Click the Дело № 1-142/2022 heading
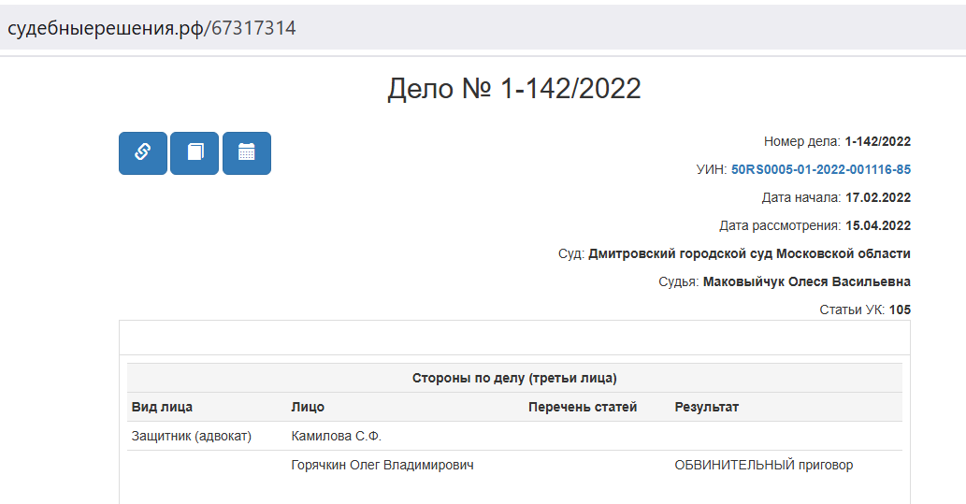The height and width of the screenshot is (504, 966). (514, 89)
